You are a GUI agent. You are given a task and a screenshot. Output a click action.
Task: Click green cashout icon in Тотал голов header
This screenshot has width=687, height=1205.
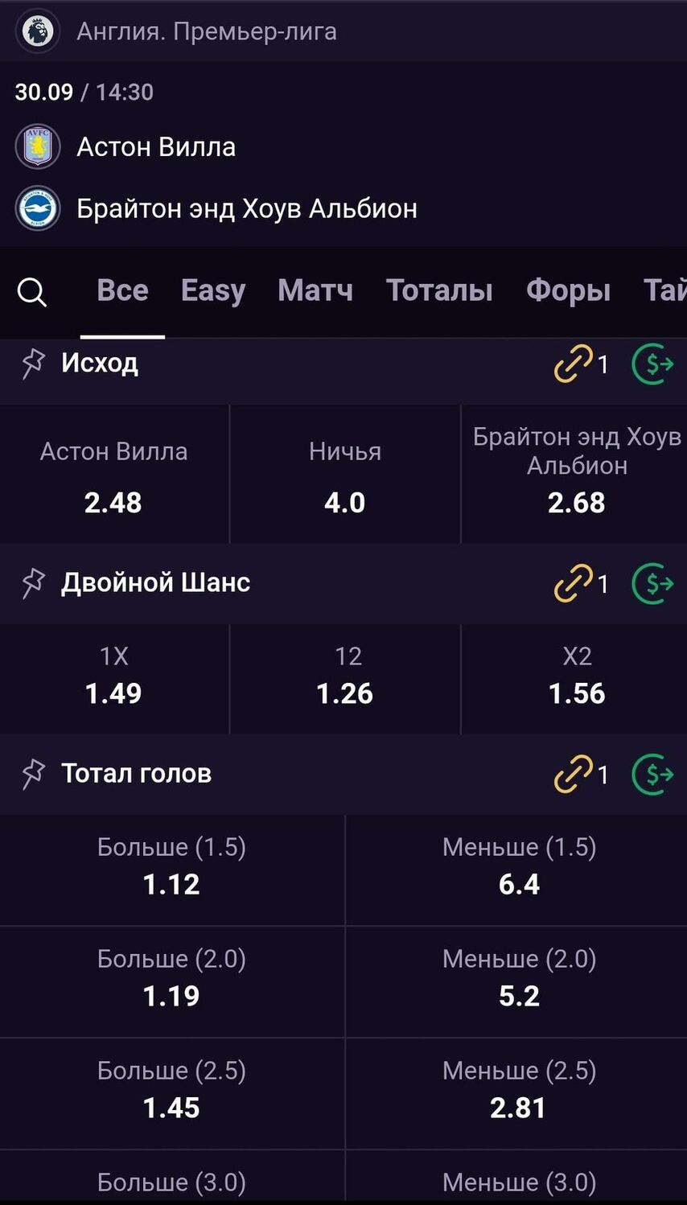(x=653, y=775)
